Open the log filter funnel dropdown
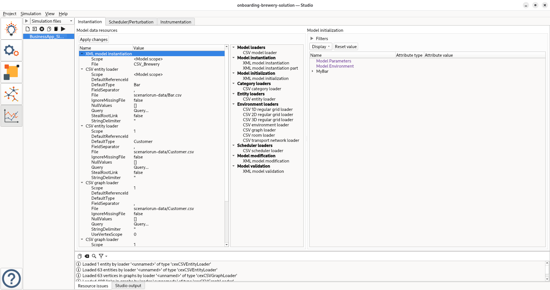The height and width of the screenshot is (290, 550). pyautogui.click(x=103, y=256)
